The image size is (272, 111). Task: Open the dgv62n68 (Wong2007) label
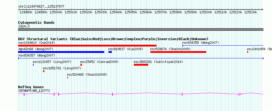click(x=36, y=49)
